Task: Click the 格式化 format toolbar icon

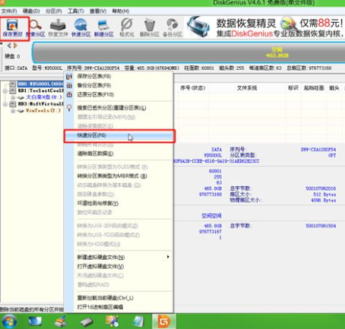Action: click(x=127, y=28)
